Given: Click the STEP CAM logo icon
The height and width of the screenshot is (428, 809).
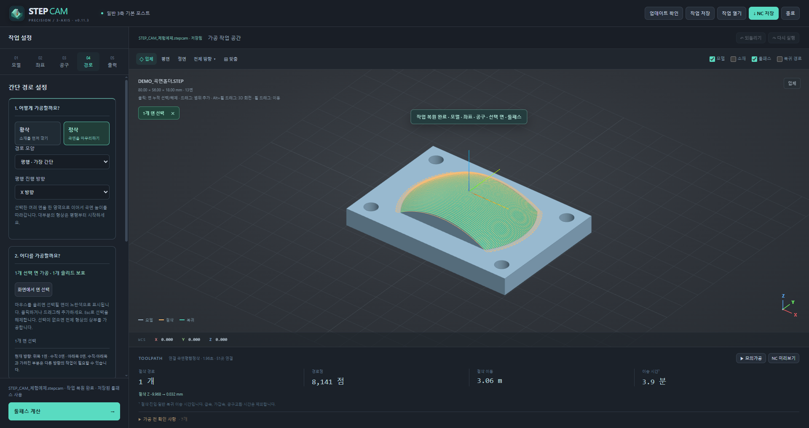Looking at the screenshot, I should click(x=17, y=13).
